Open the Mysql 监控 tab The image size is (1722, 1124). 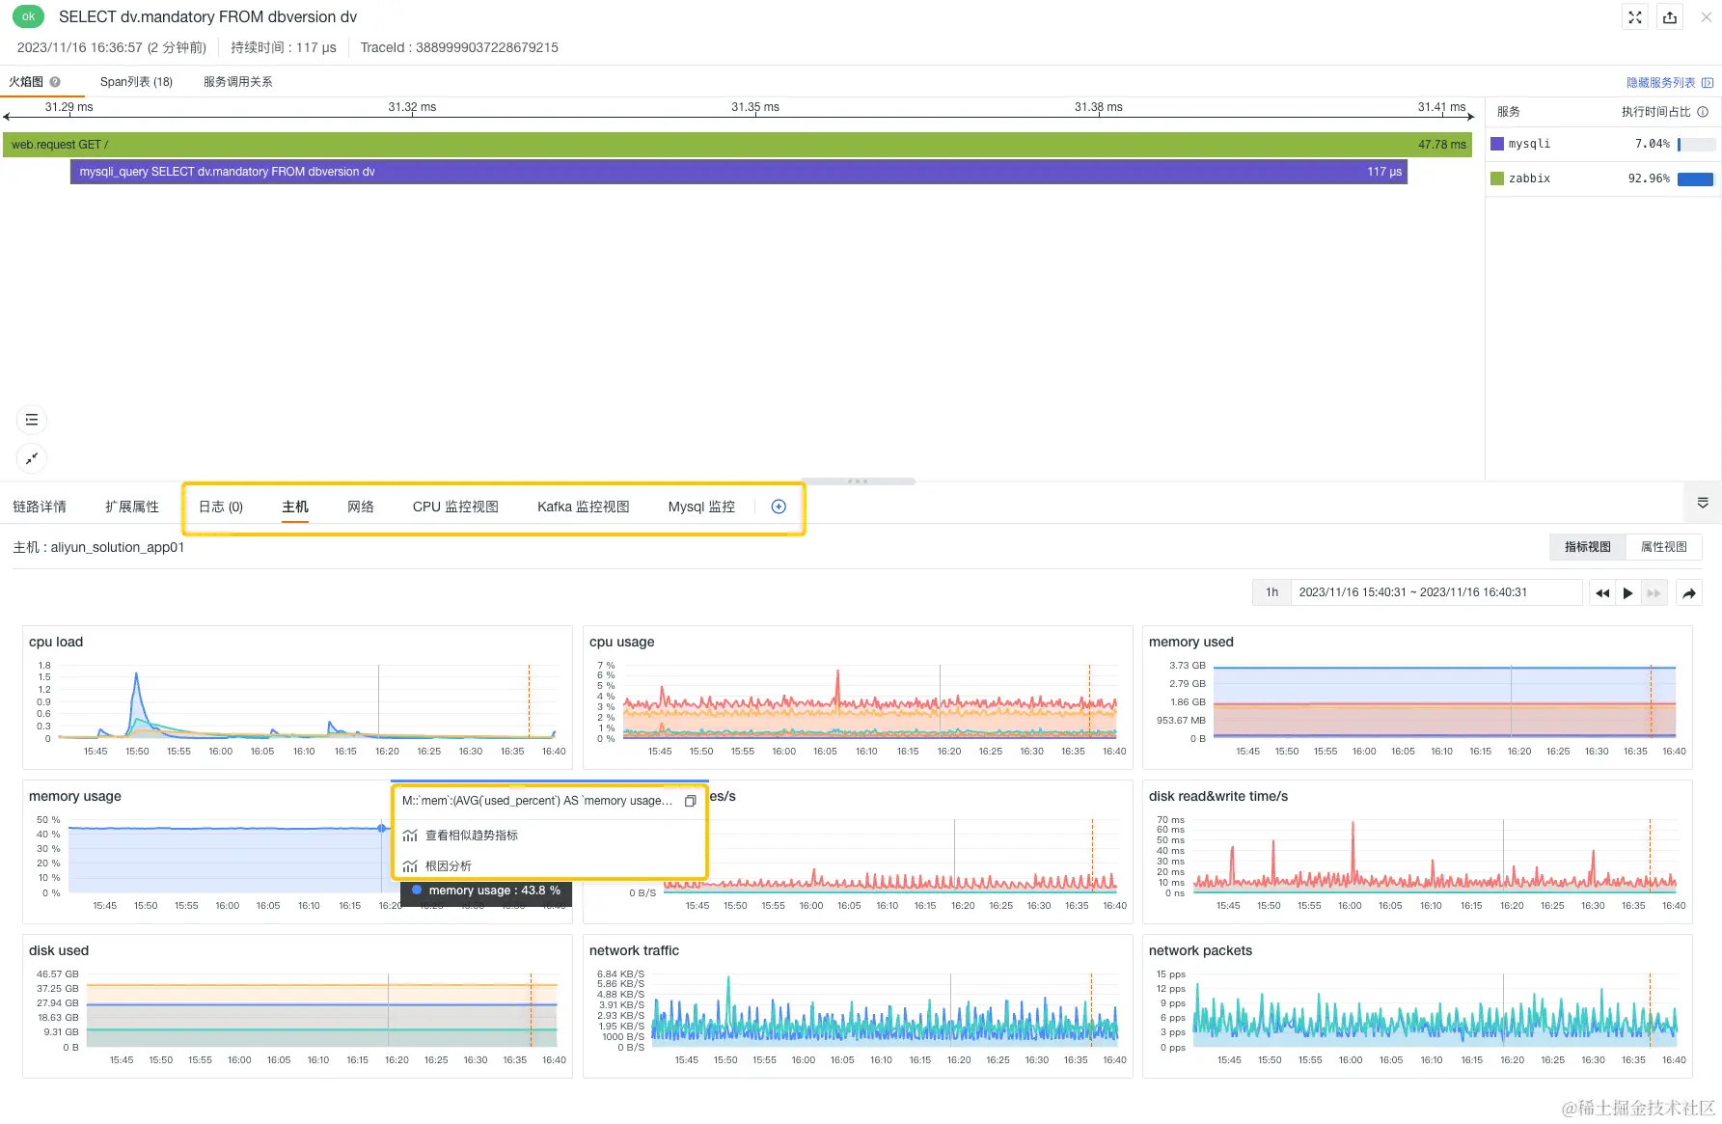click(x=701, y=507)
